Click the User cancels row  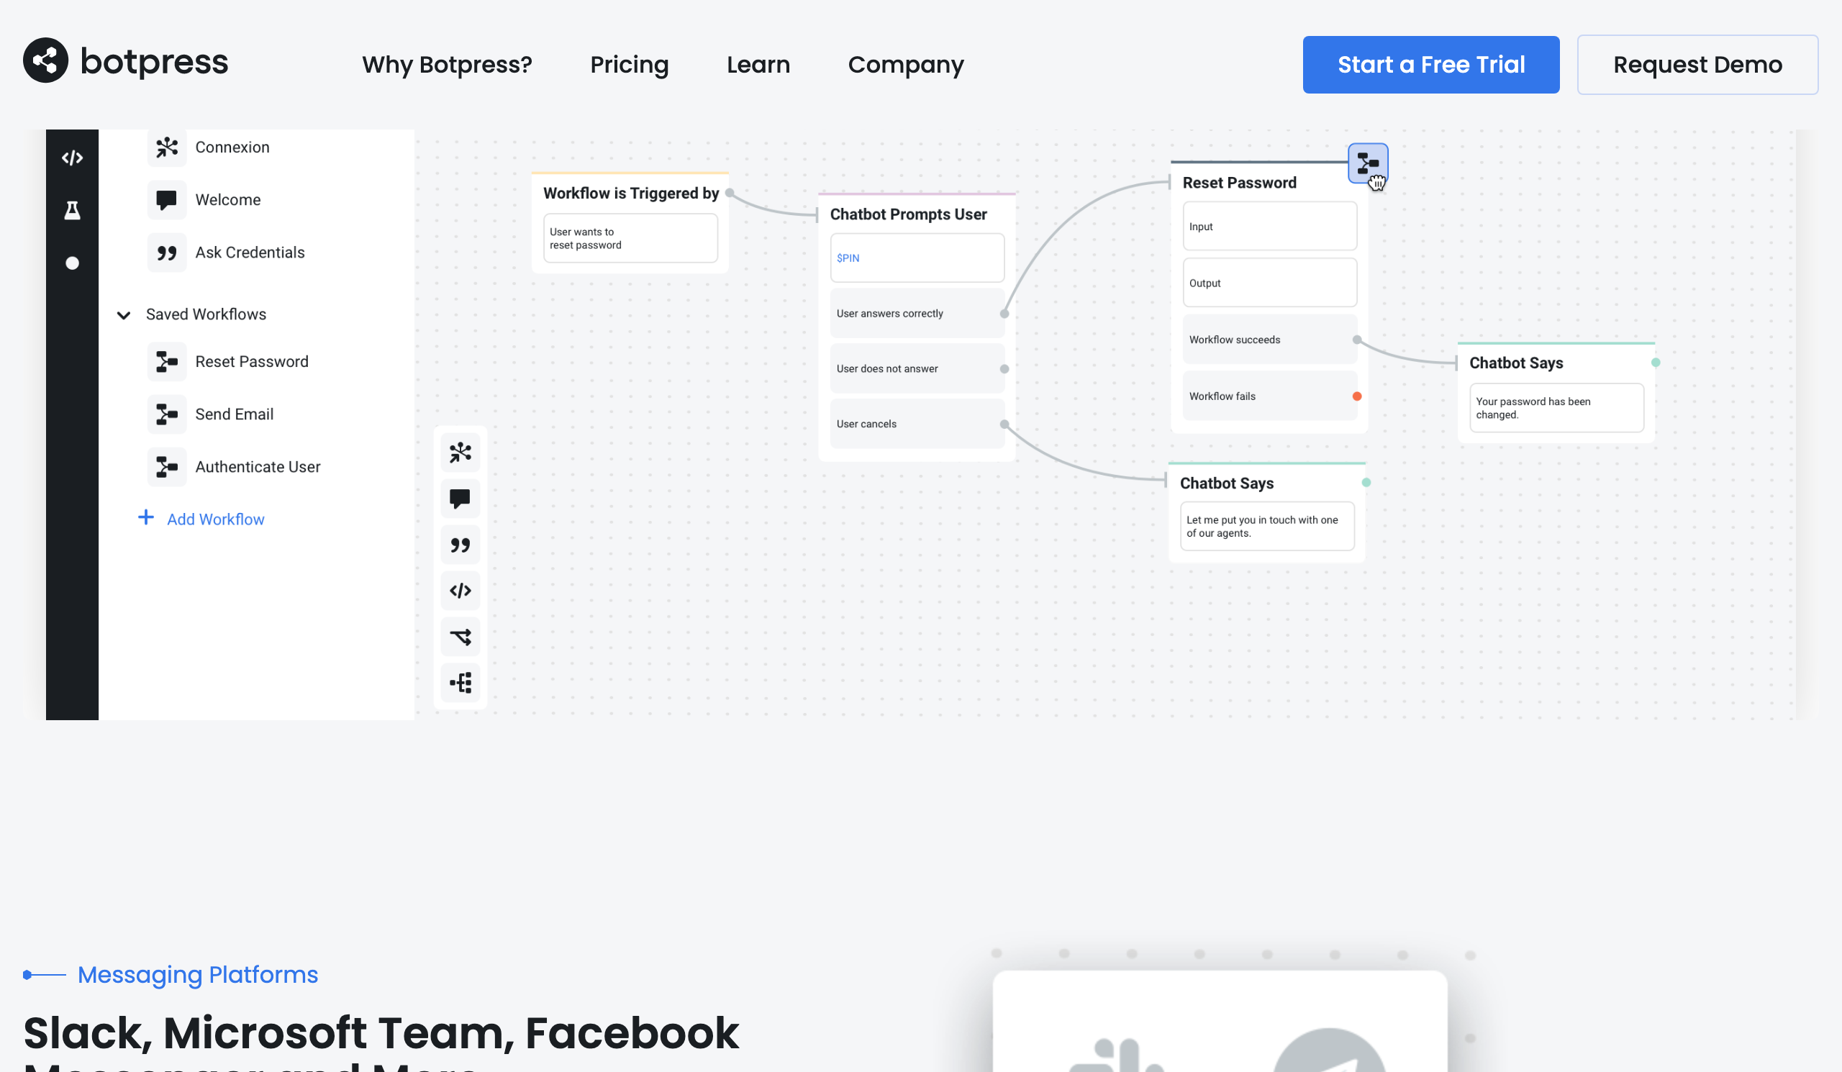(x=917, y=424)
